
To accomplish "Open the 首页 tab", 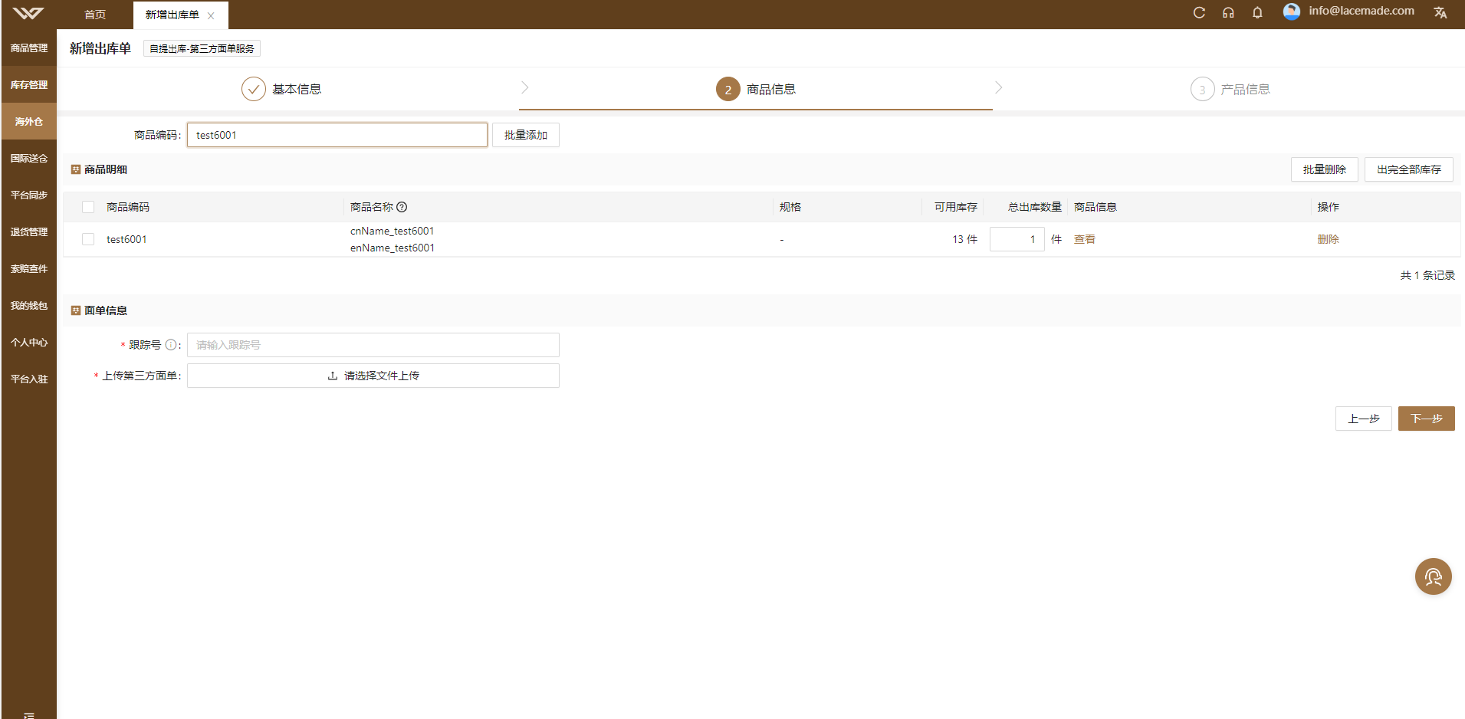I will (95, 15).
